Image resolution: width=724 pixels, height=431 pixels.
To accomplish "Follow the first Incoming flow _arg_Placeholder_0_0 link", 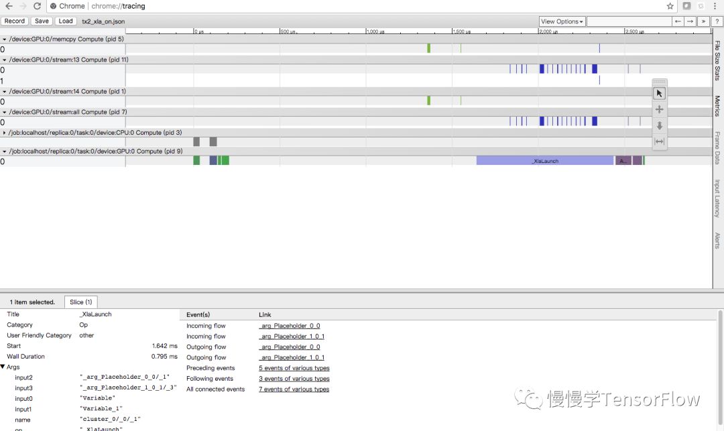I will (x=290, y=326).
